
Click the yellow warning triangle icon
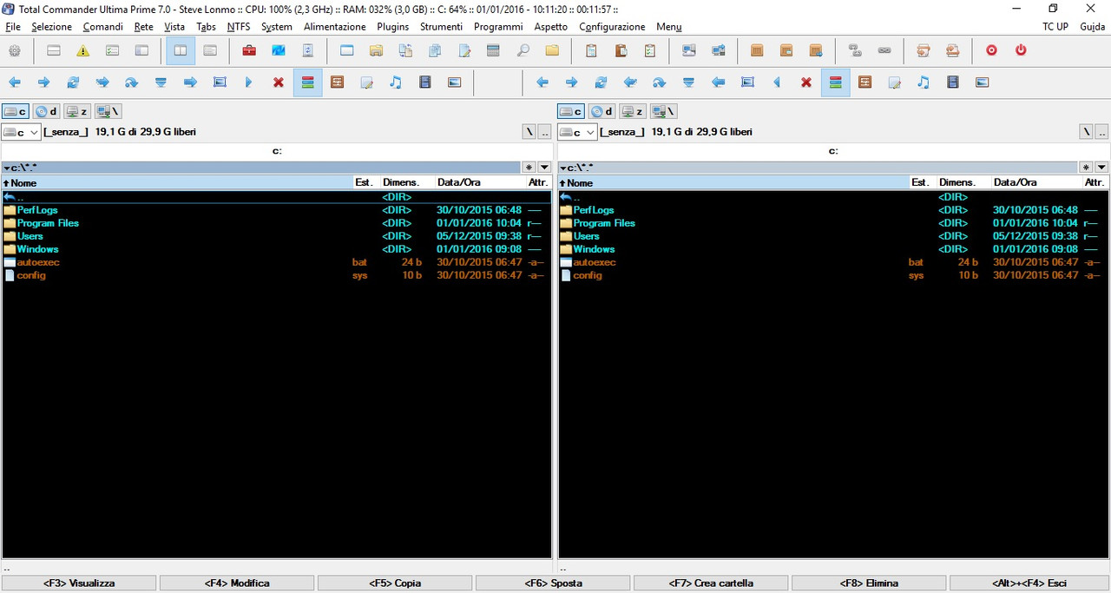[82, 51]
